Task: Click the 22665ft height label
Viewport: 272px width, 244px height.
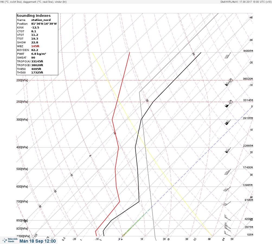Action: tap(248, 146)
